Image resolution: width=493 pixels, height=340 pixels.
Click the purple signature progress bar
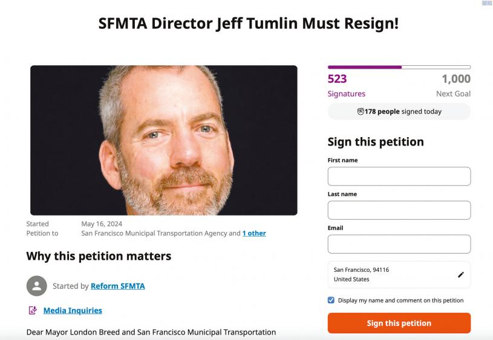(x=365, y=67)
